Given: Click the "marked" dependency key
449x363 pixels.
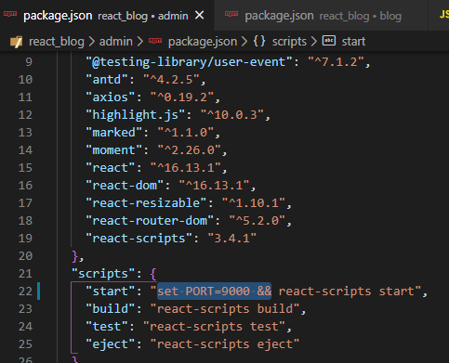Looking at the screenshot, I should coord(113,133).
